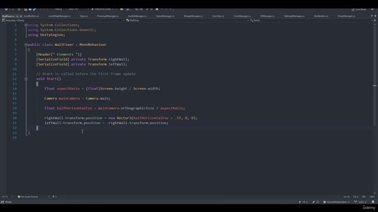Switch to the MergeManager.cs tab
This screenshot has height=212, width=378.
(x=193, y=16)
